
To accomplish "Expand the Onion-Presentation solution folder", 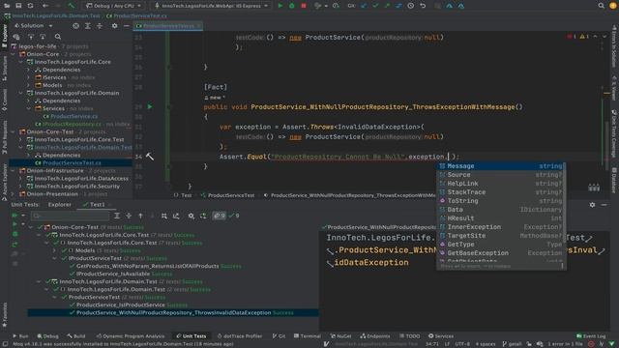I will [13, 194].
